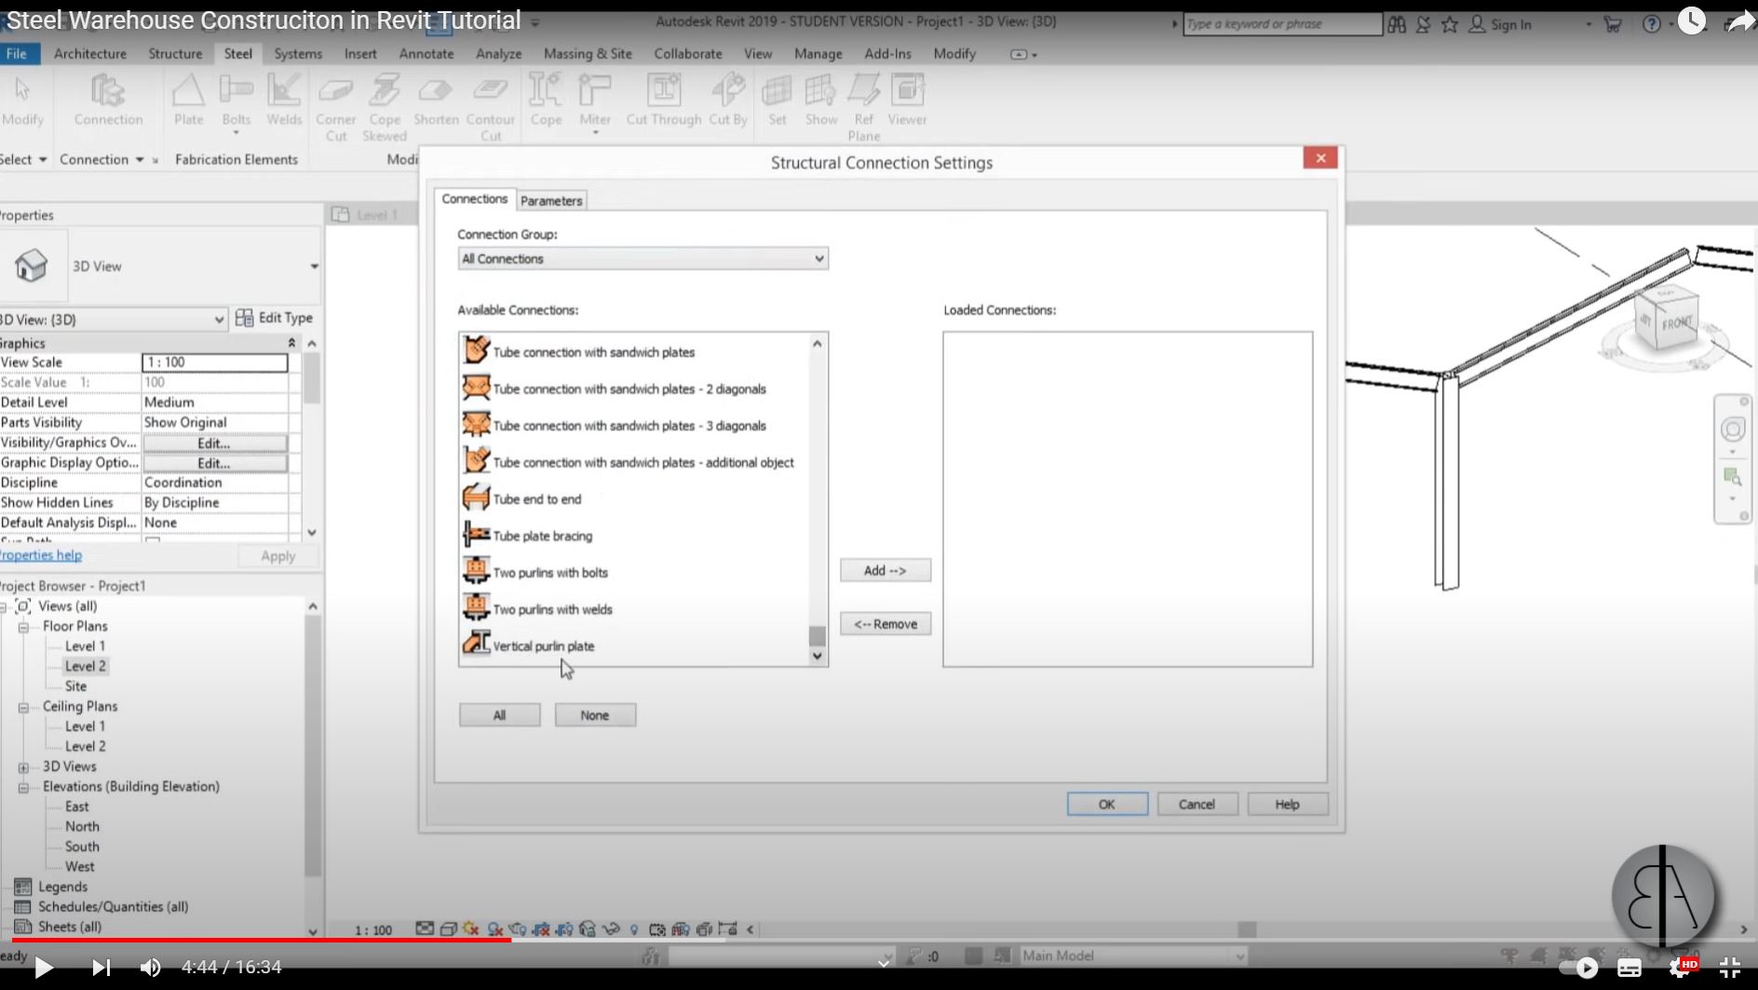The height and width of the screenshot is (990, 1758).
Task: Click the Add --> button
Action: click(x=884, y=569)
